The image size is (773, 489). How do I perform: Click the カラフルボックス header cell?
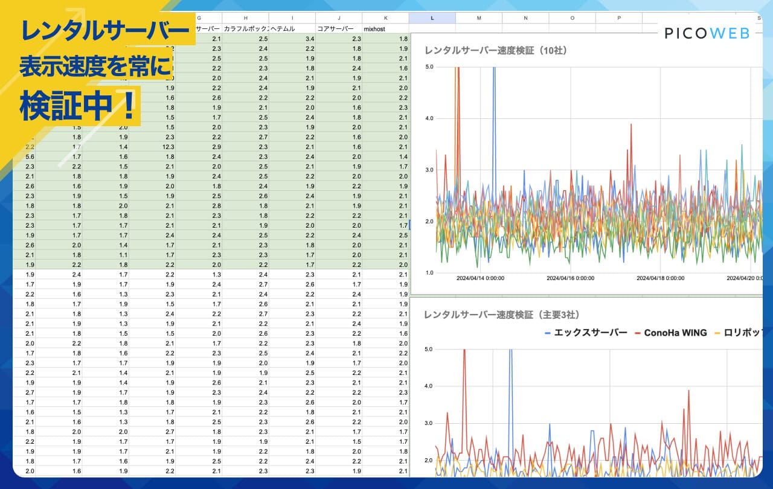(246, 28)
